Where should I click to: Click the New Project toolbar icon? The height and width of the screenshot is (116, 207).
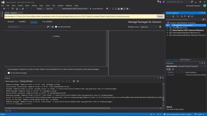click(13, 9)
